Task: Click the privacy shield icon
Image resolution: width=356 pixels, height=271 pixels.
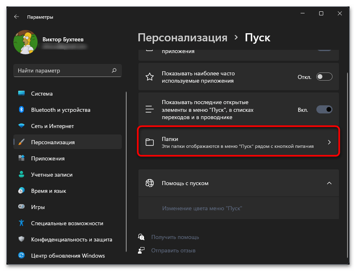Action: click(21, 239)
